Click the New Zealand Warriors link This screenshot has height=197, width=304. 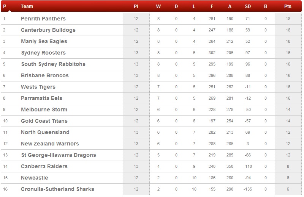(x=50, y=144)
